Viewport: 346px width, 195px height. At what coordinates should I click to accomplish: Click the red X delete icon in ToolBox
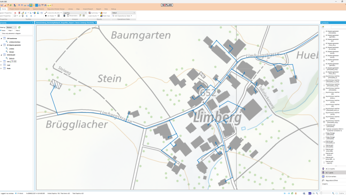click(15, 13)
